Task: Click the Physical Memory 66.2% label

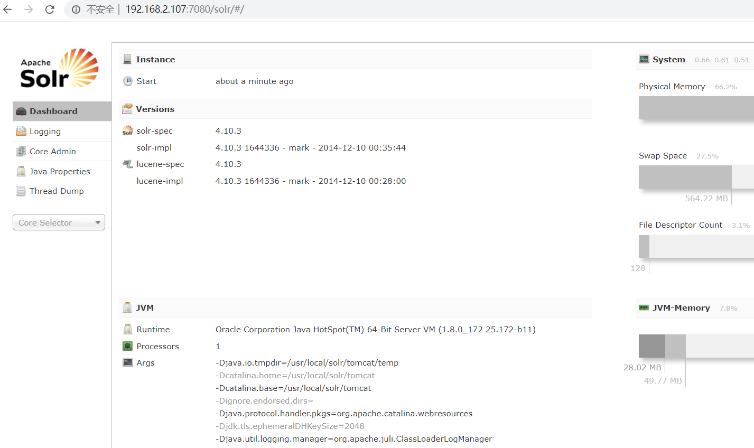Action: point(725,87)
